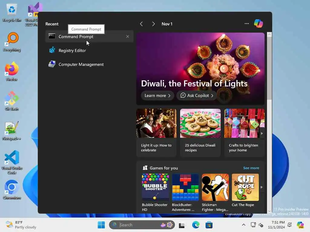Click the taskbar Search box

click(x=142, y=225)
